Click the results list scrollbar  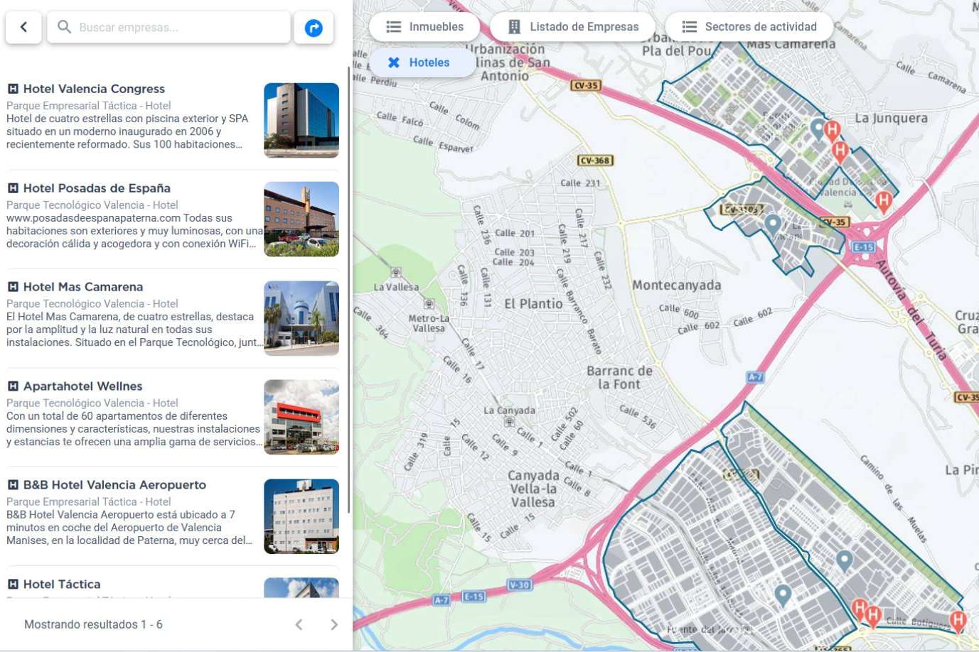tap(348, 290)
